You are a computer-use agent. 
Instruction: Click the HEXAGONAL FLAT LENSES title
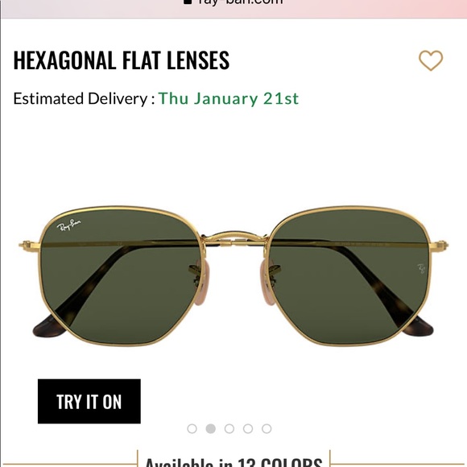(122, 60)
